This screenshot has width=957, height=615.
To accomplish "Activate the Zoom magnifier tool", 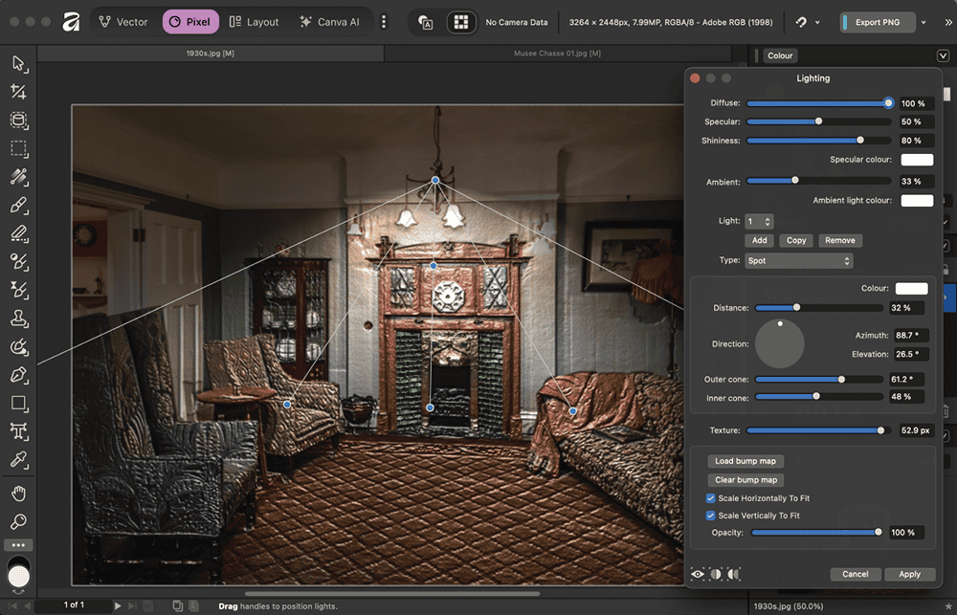I will tap(18, 521).
